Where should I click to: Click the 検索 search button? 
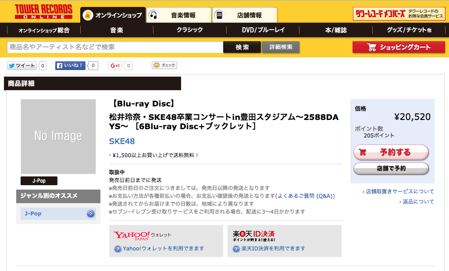click(x=242, y=47)
